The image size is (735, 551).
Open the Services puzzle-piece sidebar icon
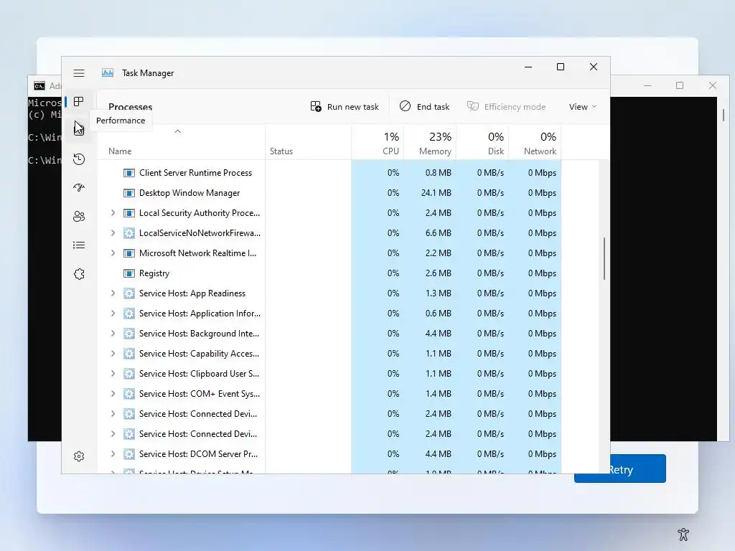79,274
